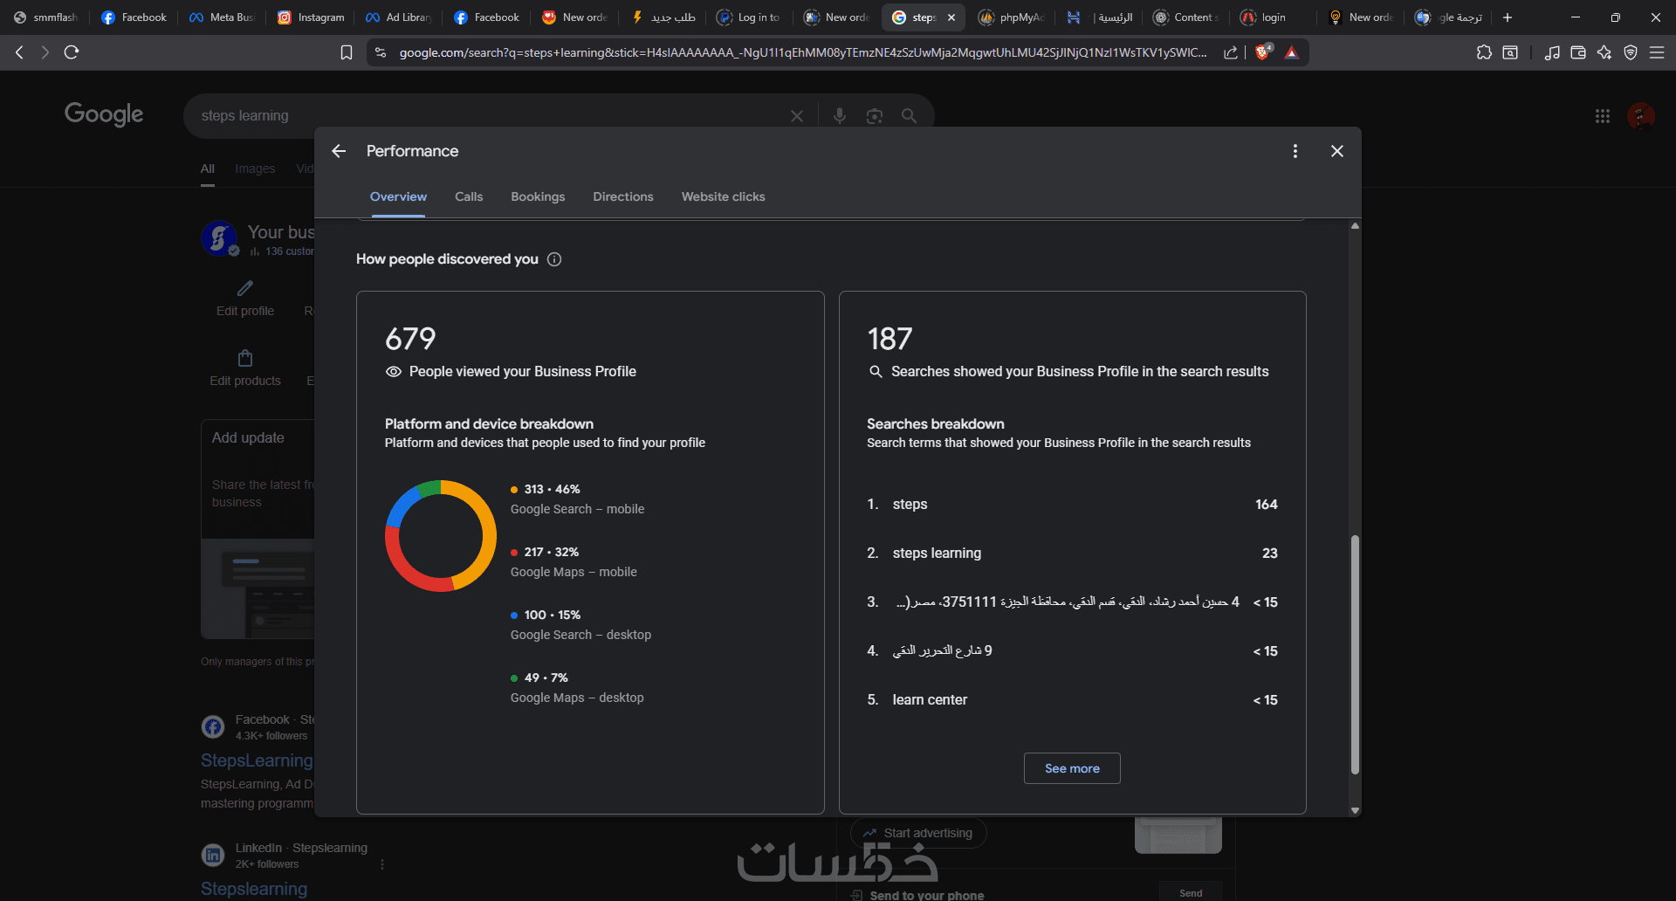Screen dimensions: 1676x901
Task: Open the music note toolbar icon
Action: coord(1552,52)
